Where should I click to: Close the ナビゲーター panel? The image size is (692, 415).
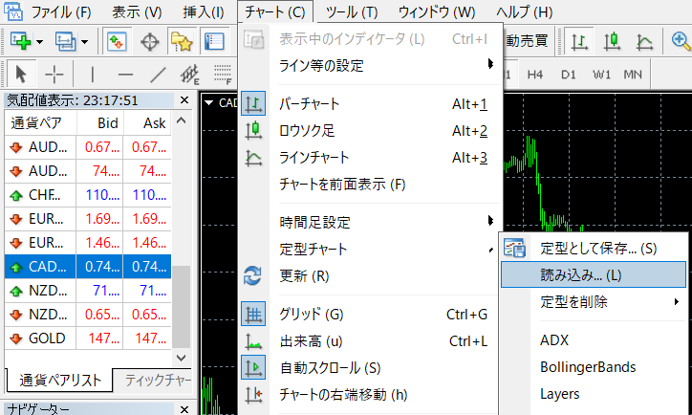coord(184,409)
